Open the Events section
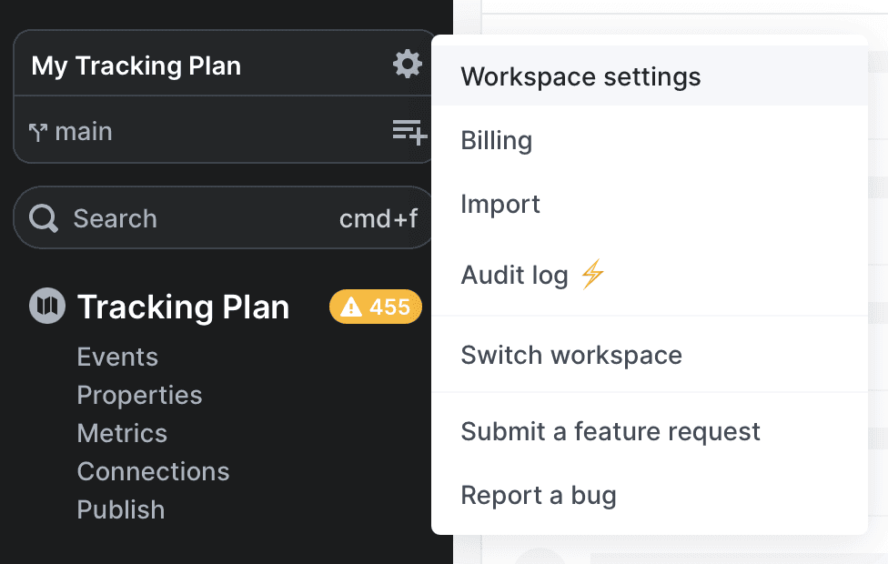 117,357
